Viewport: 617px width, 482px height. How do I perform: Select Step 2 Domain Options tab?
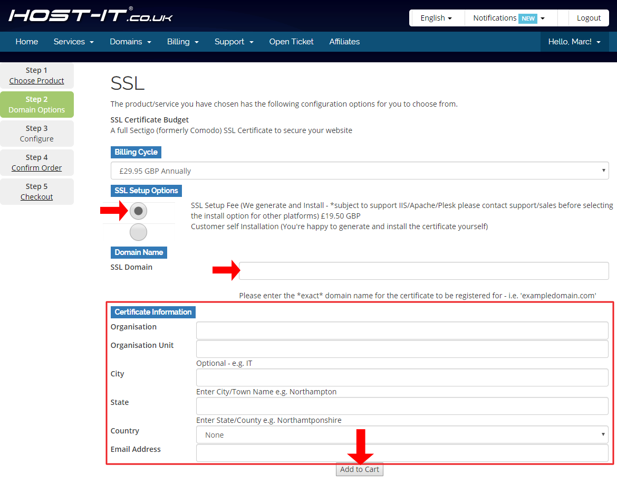(x=36, y=105)
